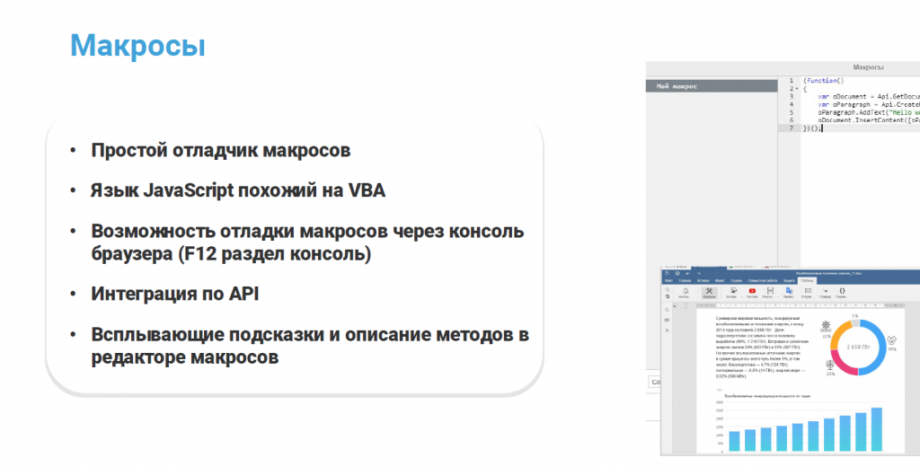This screenshot has height=467, width=920.
Task: Open the search magnifier in editor sidebar
Action: (668, 310)
